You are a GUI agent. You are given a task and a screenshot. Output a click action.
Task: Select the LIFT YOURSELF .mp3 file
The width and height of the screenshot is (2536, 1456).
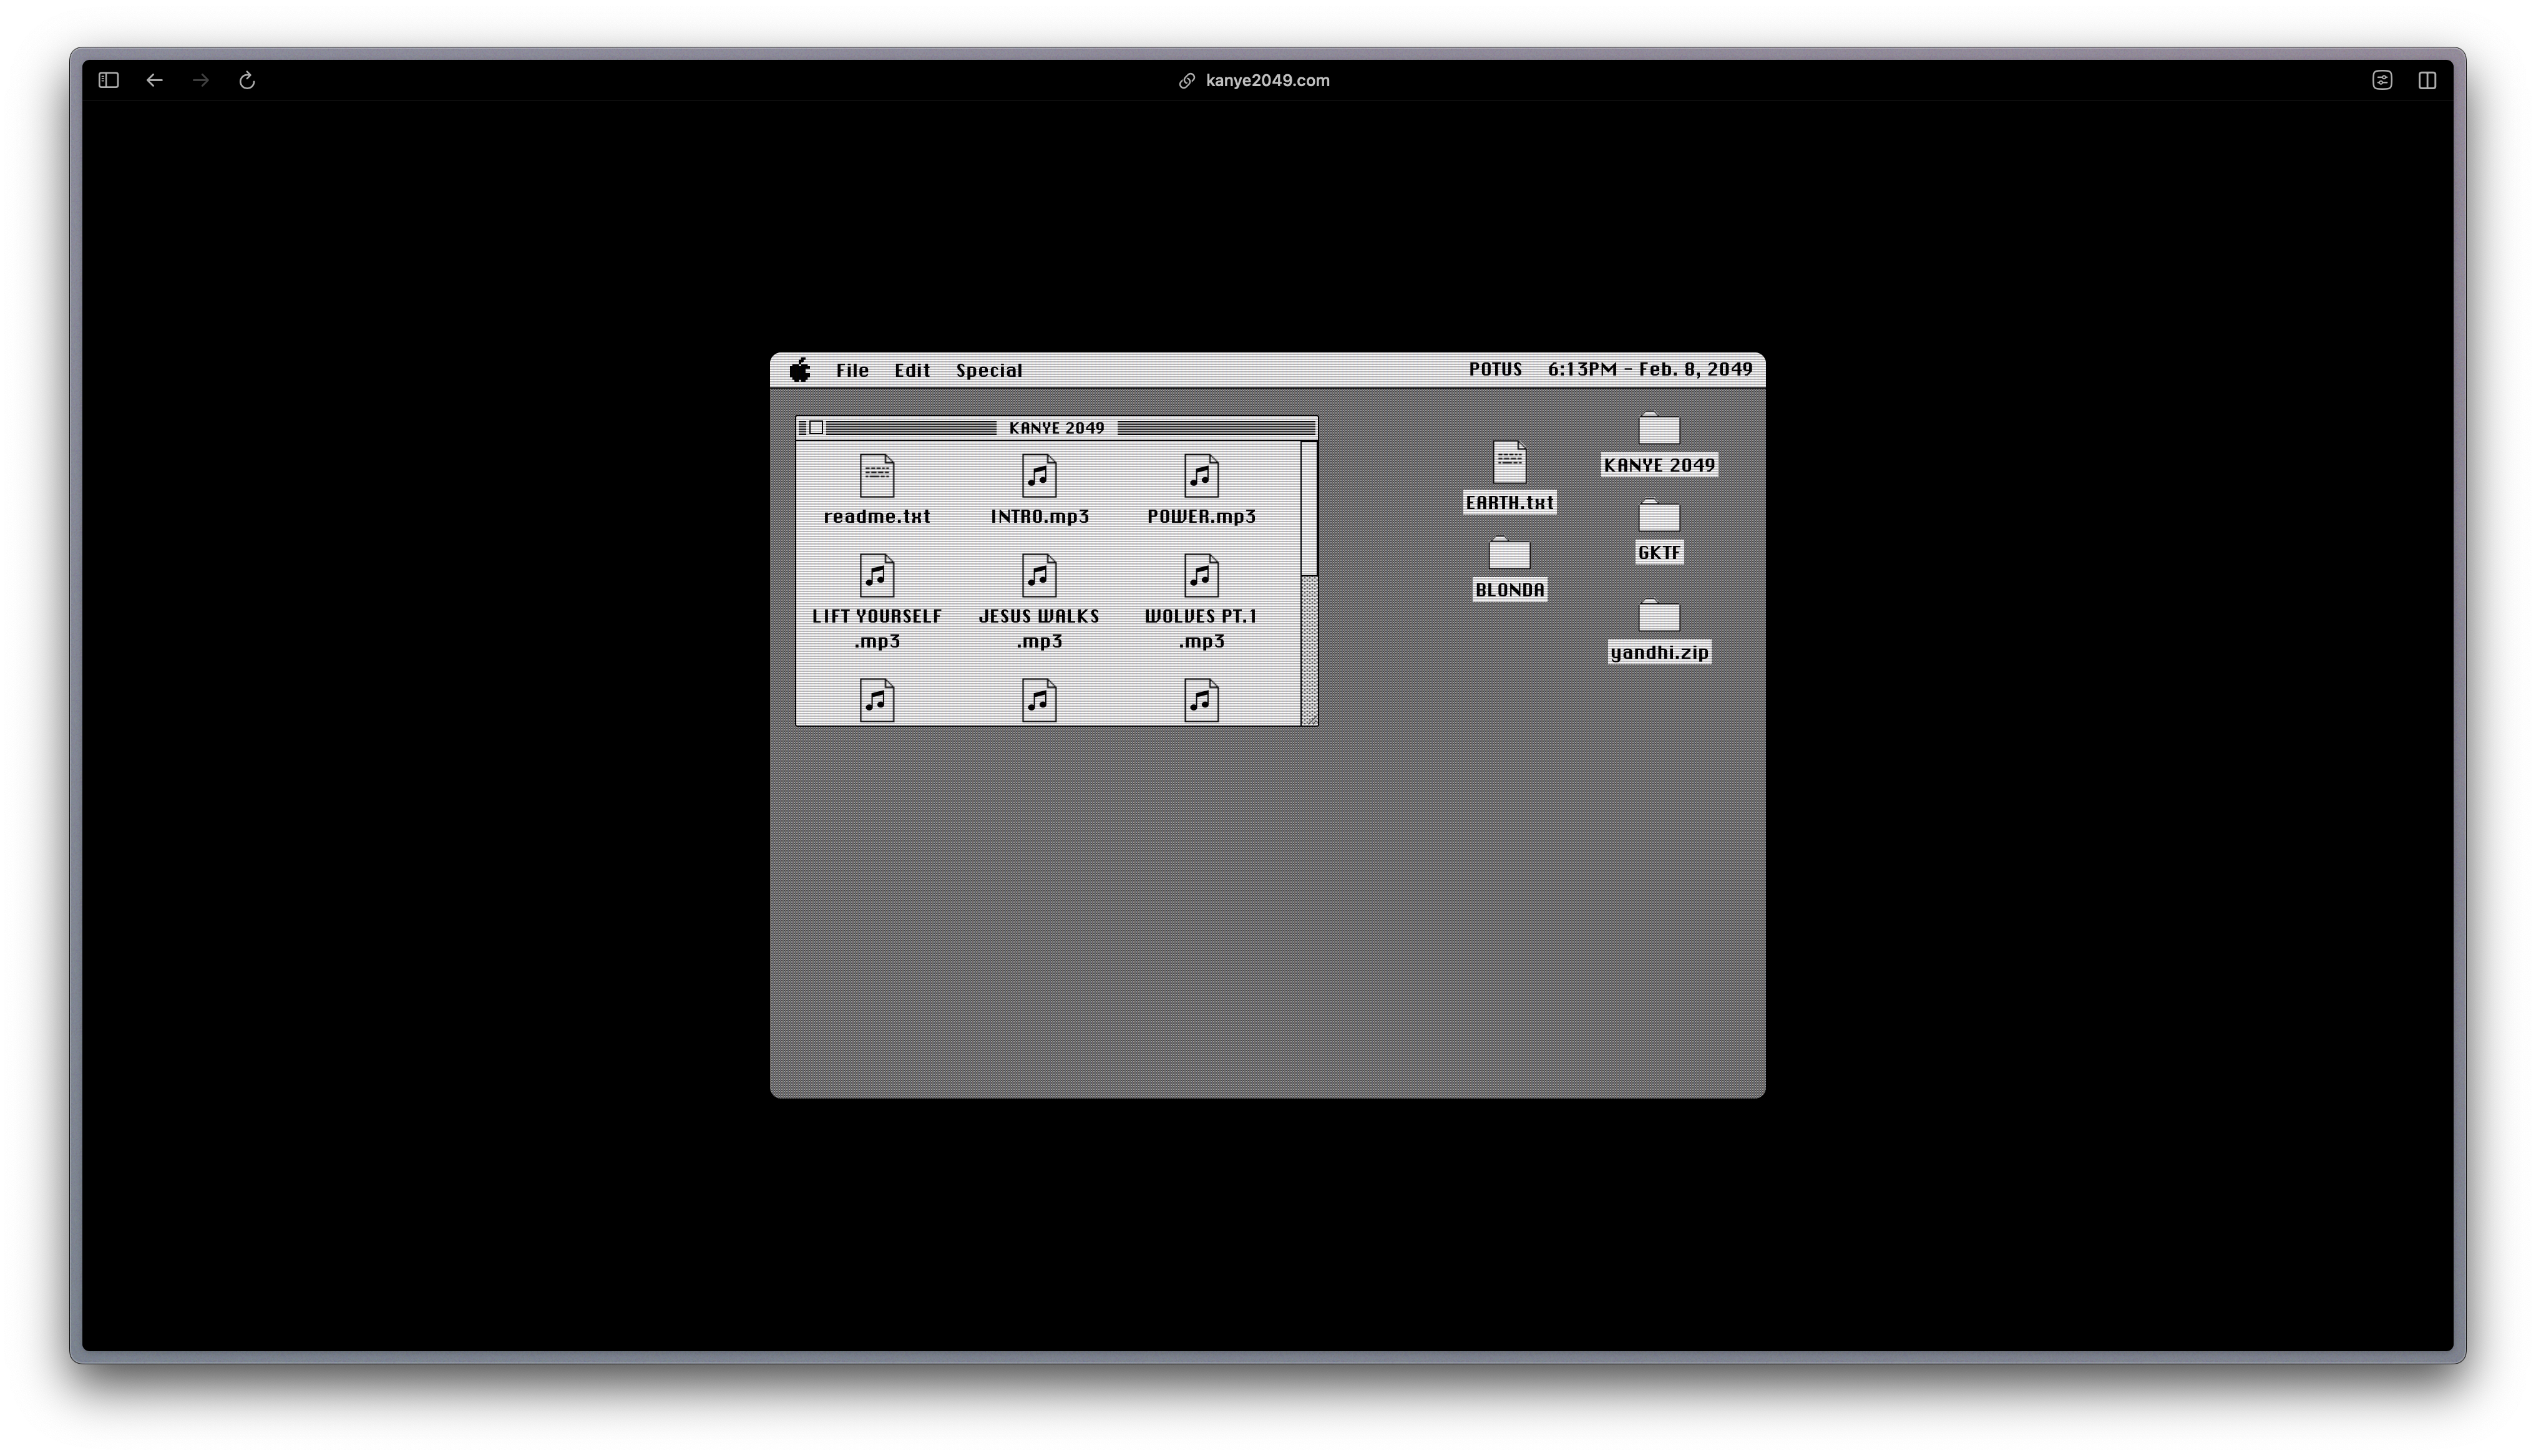click(876, 577)
